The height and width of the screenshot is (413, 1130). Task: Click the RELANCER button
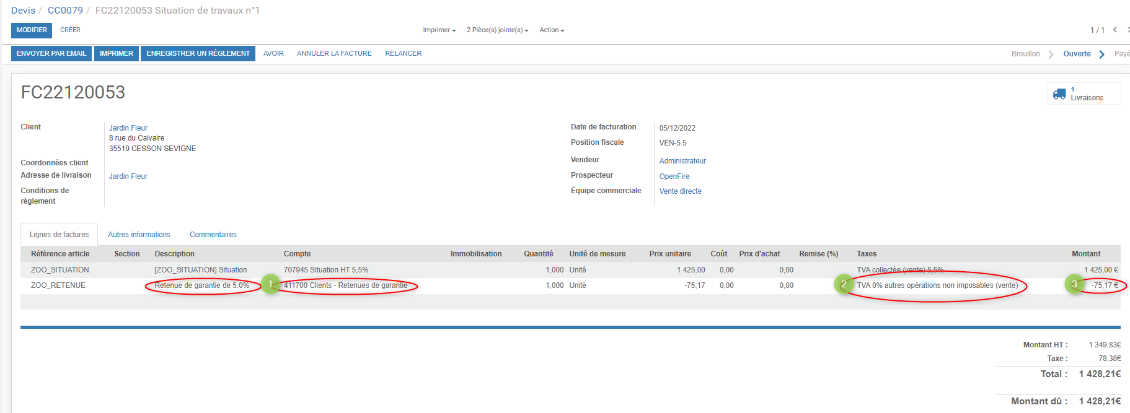click(404, 53)
